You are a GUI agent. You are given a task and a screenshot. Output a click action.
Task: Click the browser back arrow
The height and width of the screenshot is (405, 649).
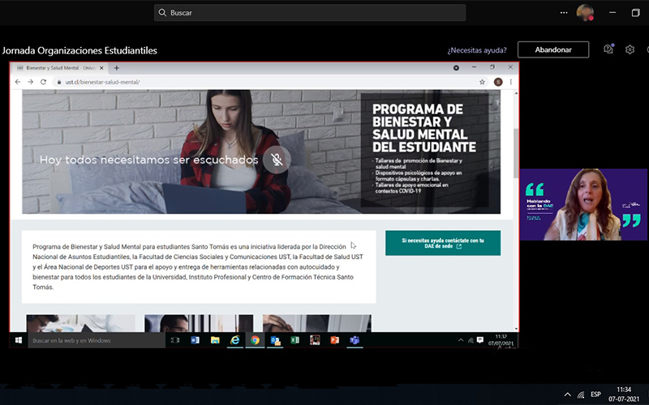pyautogui.click(x=17, y=82)
